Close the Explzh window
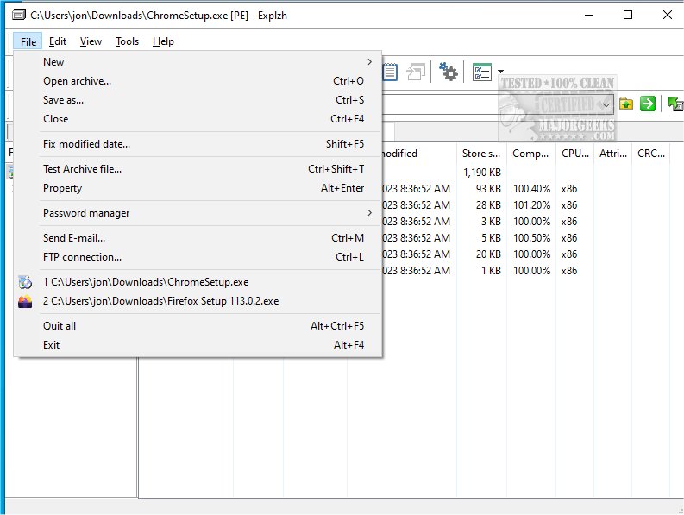684x515 pixels. coord(667,16)
